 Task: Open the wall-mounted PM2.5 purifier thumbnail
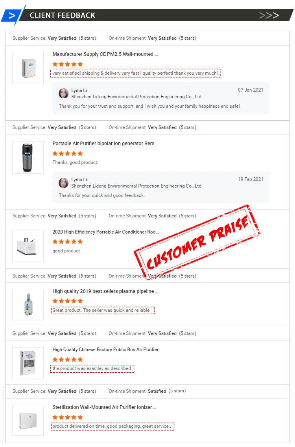click(x=28, y=68)
